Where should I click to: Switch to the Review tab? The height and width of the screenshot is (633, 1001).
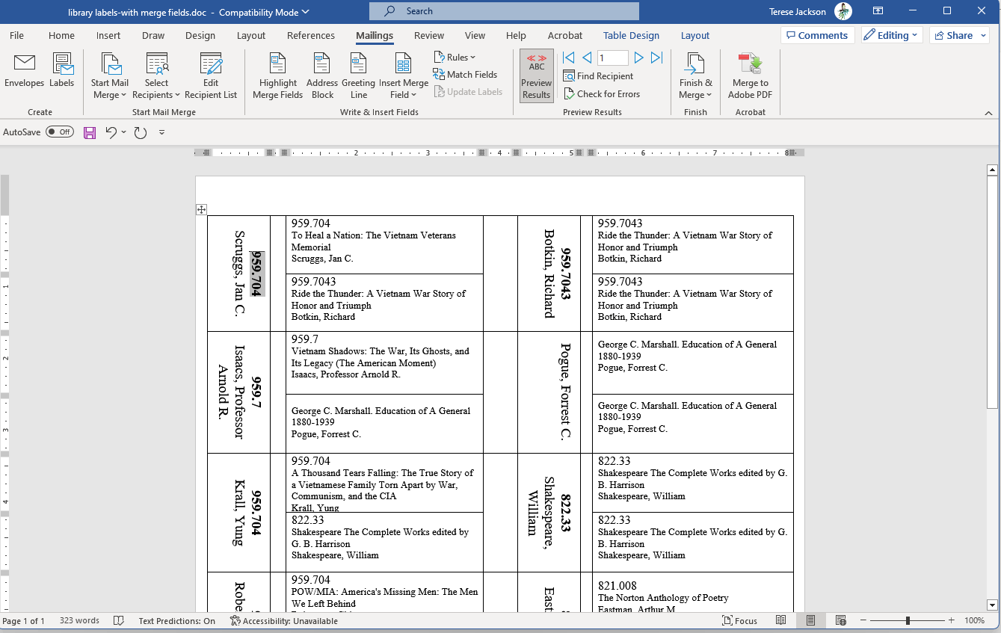pos(429,36)
